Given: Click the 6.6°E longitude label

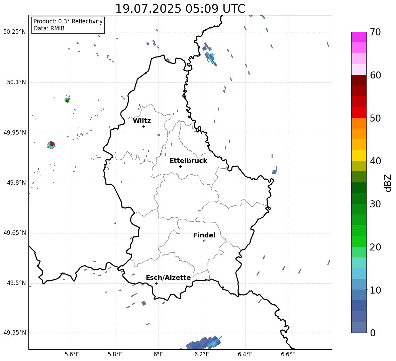Looking at the screenshot, I should [288, 354].
